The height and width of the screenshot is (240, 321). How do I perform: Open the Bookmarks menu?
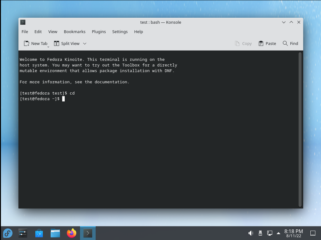click(x=74, y=32)
